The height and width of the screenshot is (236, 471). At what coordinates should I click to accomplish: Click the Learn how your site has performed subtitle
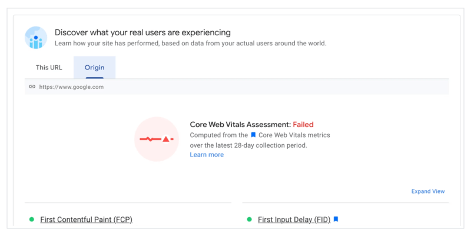190,44
